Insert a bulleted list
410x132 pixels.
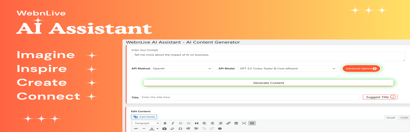point(181,123)
